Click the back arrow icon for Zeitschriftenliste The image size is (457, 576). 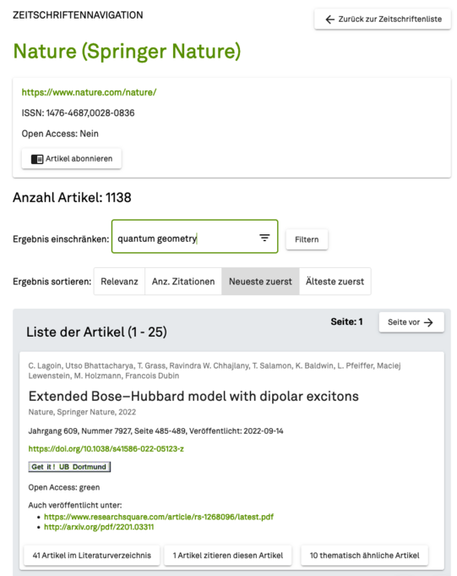coord(330,19)
